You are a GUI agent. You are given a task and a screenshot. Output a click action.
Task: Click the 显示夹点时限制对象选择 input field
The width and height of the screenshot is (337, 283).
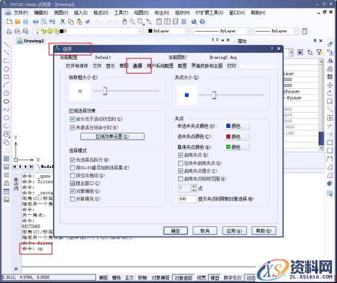coord(187,199)
